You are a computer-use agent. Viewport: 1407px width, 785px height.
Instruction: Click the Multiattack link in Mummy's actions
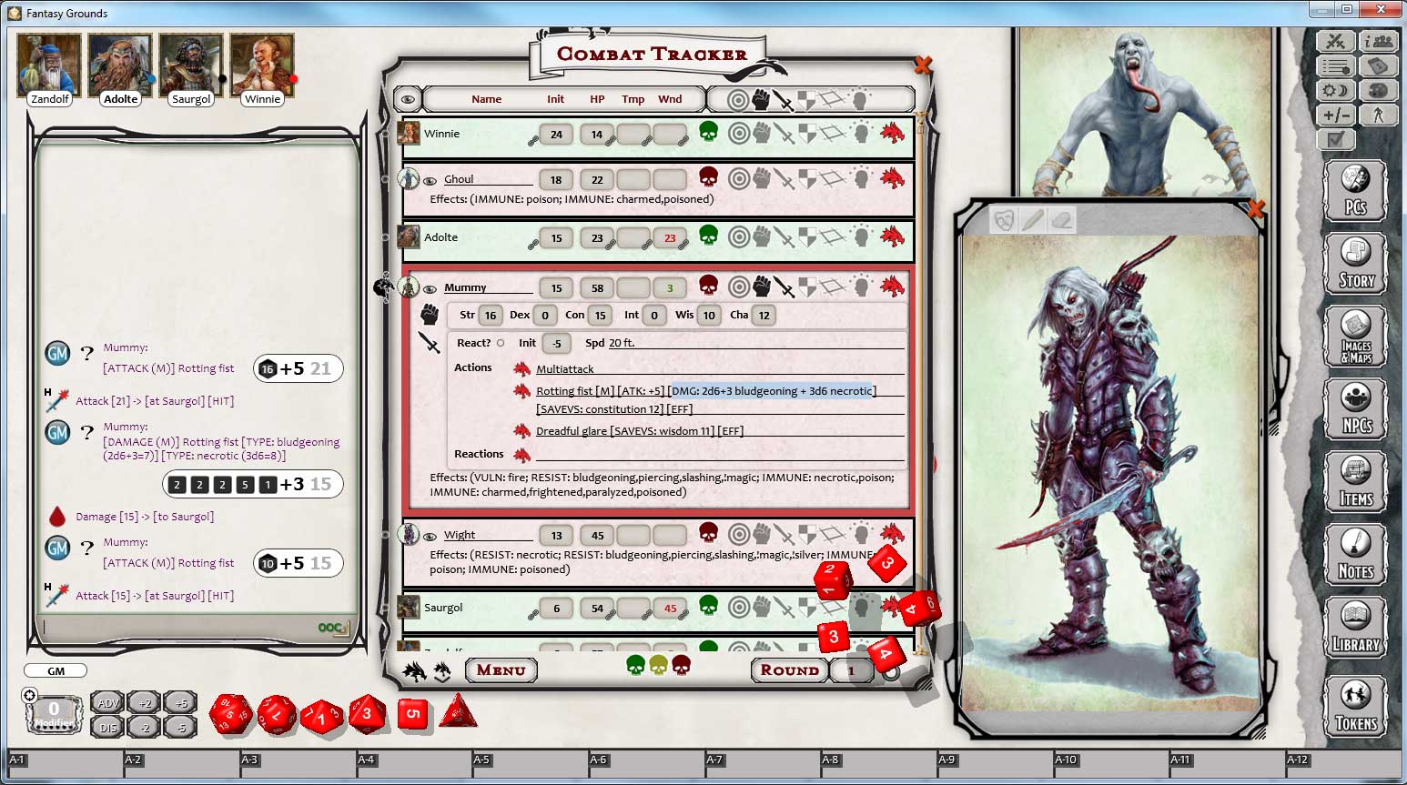pyautogui.click(x=565, y=368)
